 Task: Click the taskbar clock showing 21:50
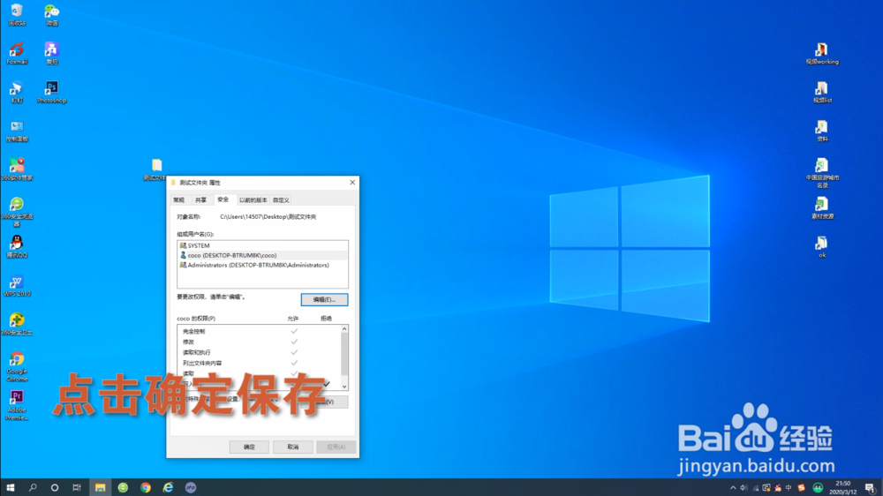(842, 487)
